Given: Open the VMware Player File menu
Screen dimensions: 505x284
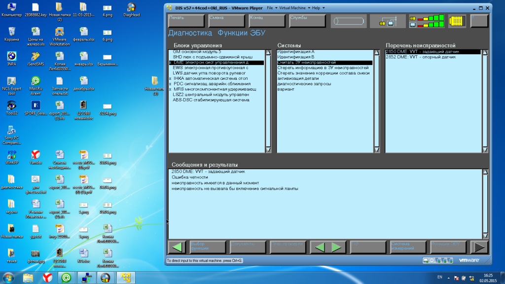Looking at the screenshot, I should coord(270,8).
